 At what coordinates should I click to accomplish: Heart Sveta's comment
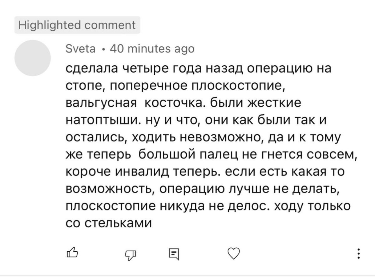pyautogui.click(x=233, y=253)
